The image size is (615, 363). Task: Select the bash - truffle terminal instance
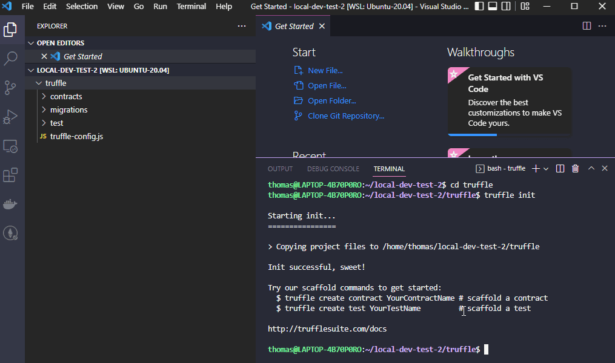tap(500, 168)
